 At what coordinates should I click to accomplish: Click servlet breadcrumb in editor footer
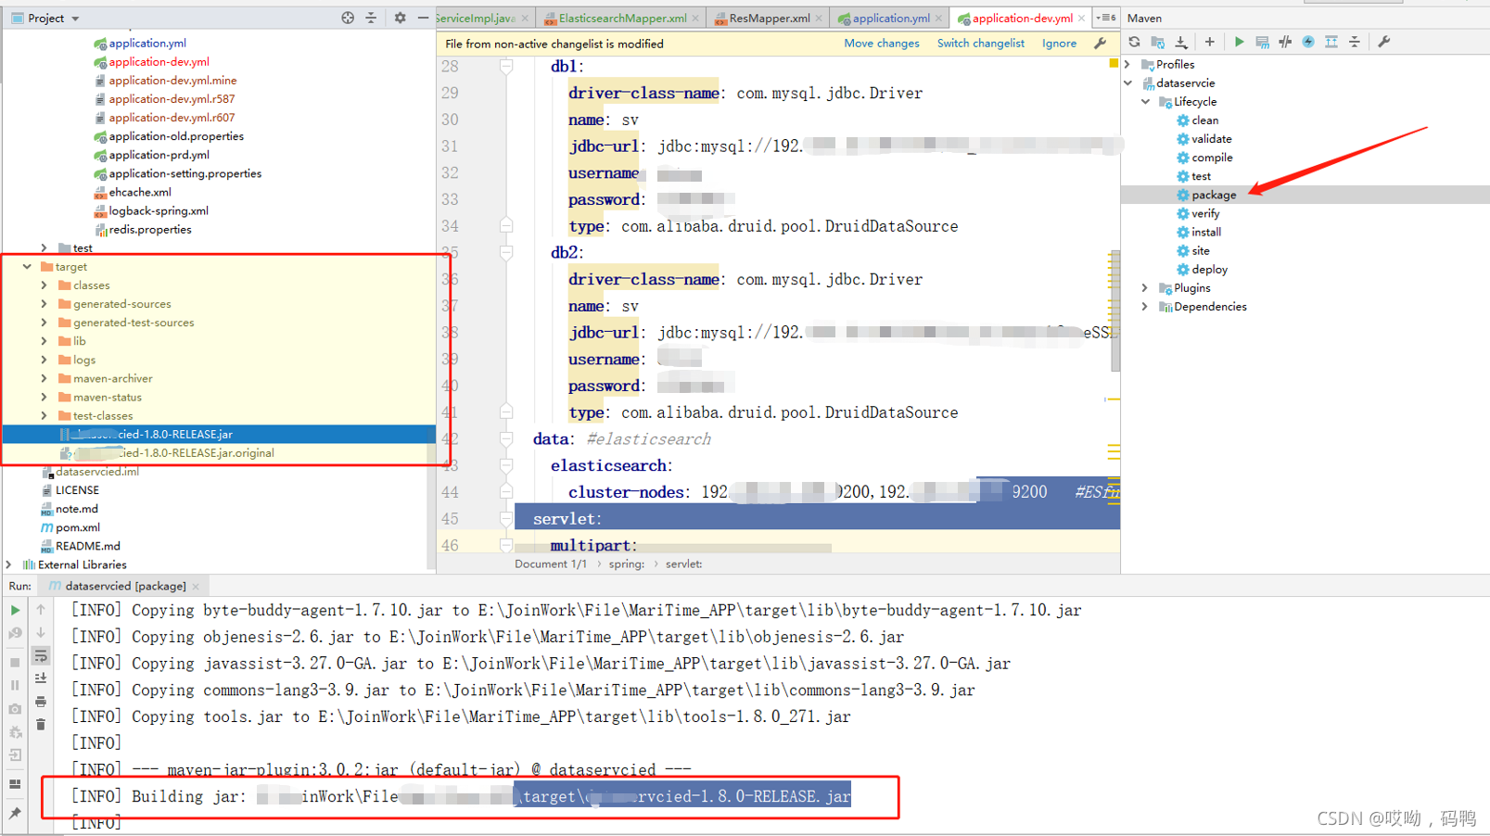click(684, 564)
